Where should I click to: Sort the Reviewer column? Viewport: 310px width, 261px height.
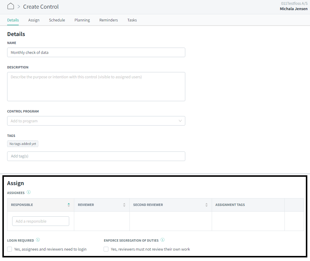[x=124, y=204]
